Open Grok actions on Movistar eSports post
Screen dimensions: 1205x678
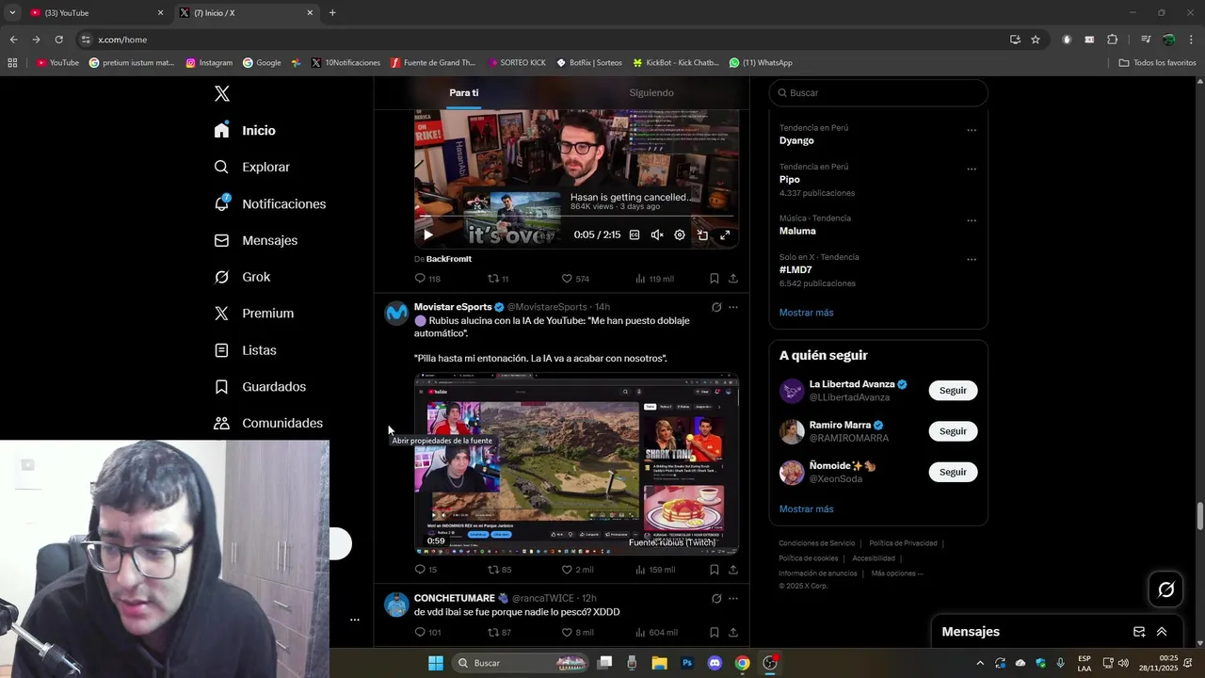[x=716, y=307]
